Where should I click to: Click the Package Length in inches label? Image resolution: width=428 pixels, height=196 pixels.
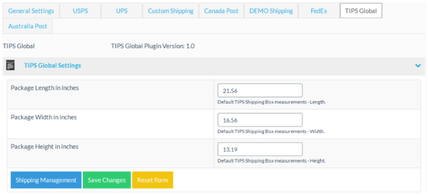(x=45, y=88)
